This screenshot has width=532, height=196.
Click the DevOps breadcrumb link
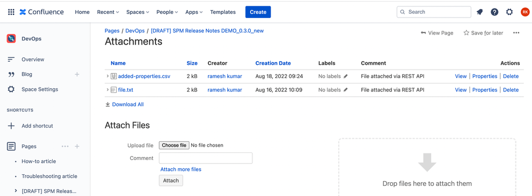tap(135, 30)
